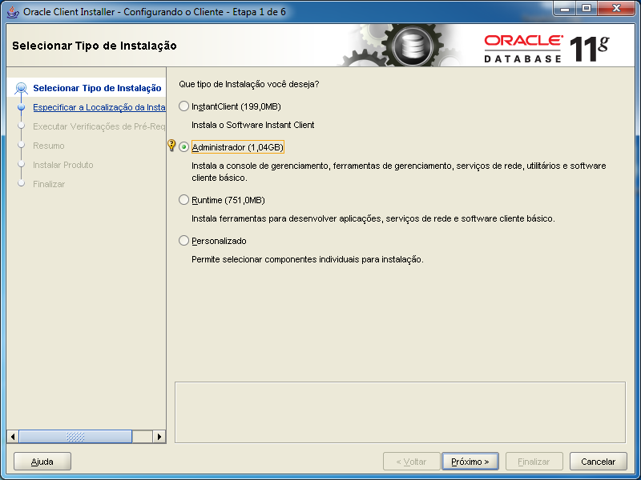Screen dimensions: 641x480
Task: Click the 'Selecionar Tipo de Instalação' page heading
Action: [x=95, y=46]
